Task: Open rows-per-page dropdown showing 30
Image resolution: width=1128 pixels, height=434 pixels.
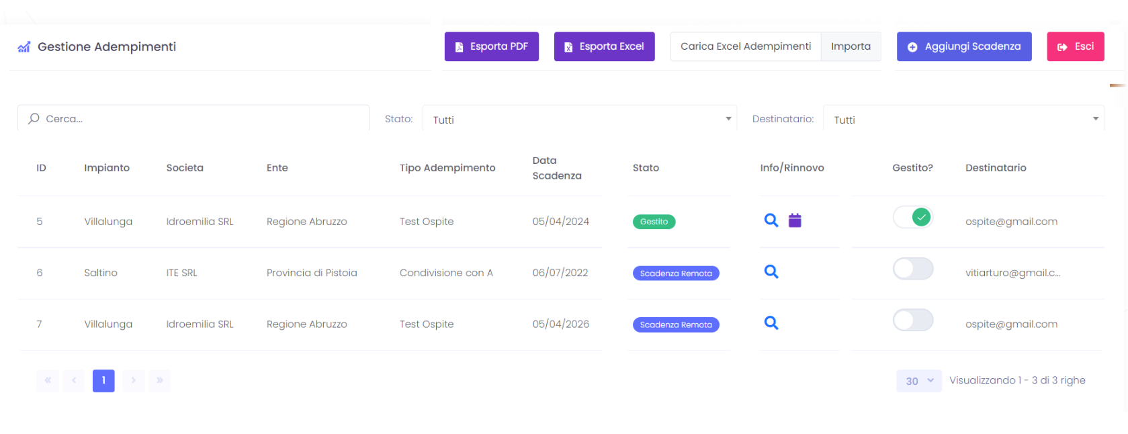Action: pyautogui.click(x=918, y=381)
